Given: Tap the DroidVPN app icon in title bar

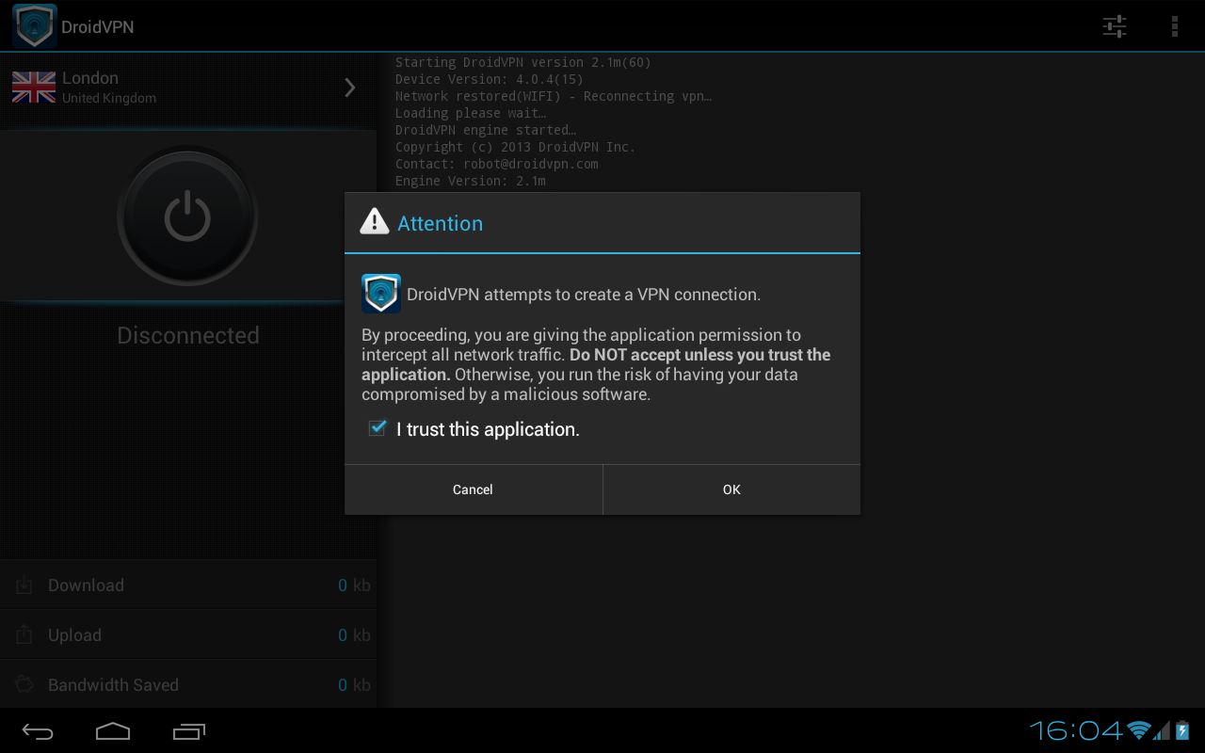Looking at the screenshot, I should coord(35,26).
